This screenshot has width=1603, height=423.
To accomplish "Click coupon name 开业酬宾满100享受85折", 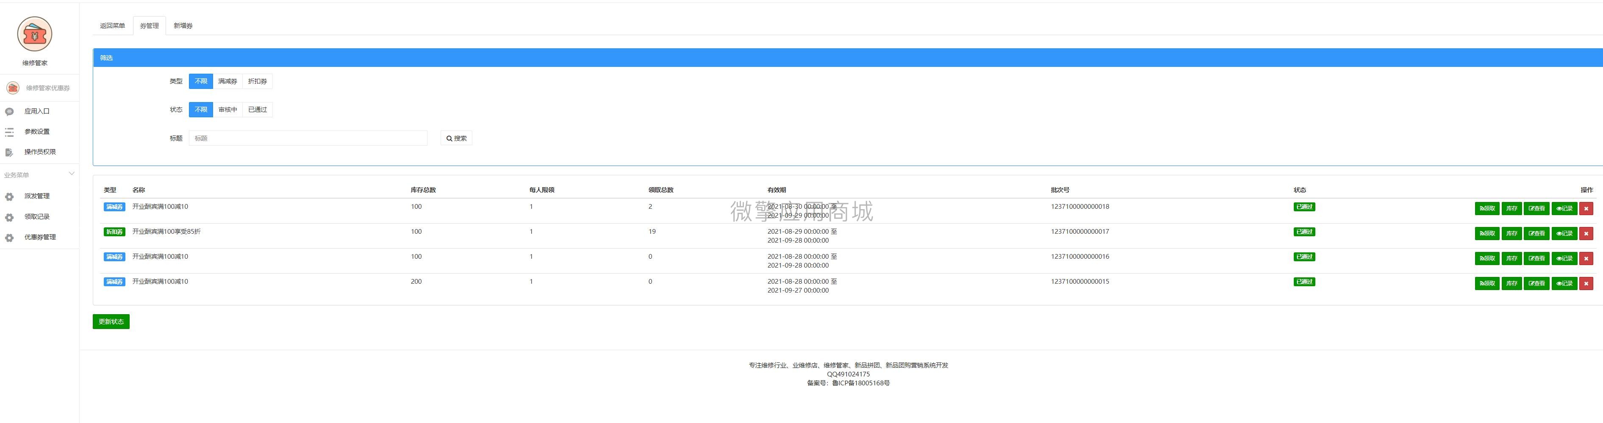I will 166,232.
